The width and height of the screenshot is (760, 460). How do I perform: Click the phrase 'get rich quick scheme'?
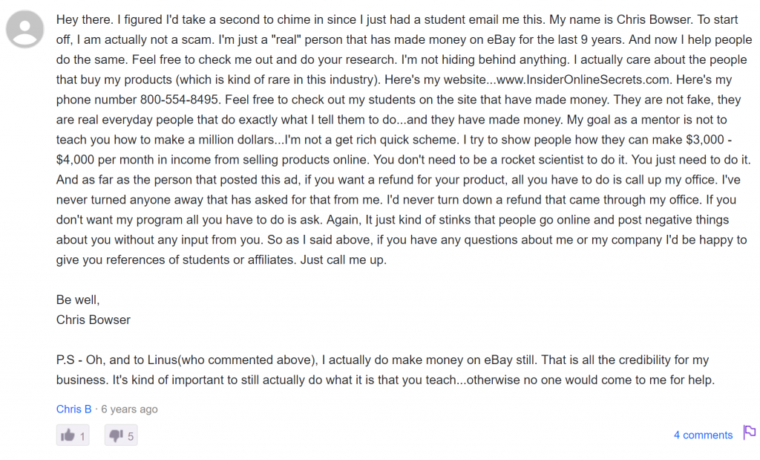coord(396,140)
